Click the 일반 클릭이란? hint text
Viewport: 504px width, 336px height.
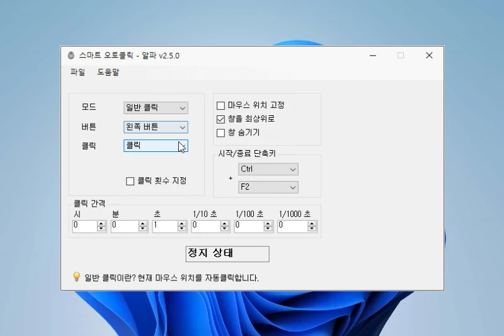171,278
